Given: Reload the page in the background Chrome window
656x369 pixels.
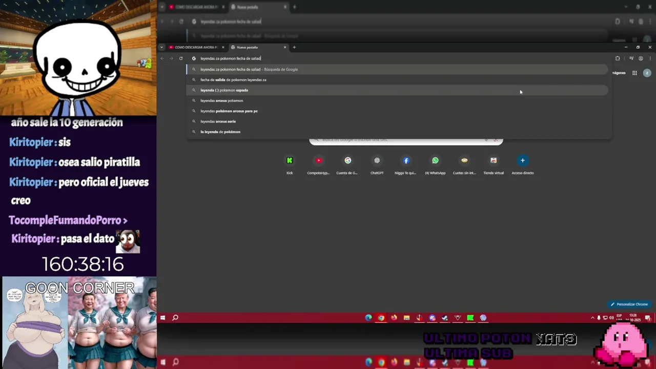Looking at the screenshot, I should [x=181, y=22].
